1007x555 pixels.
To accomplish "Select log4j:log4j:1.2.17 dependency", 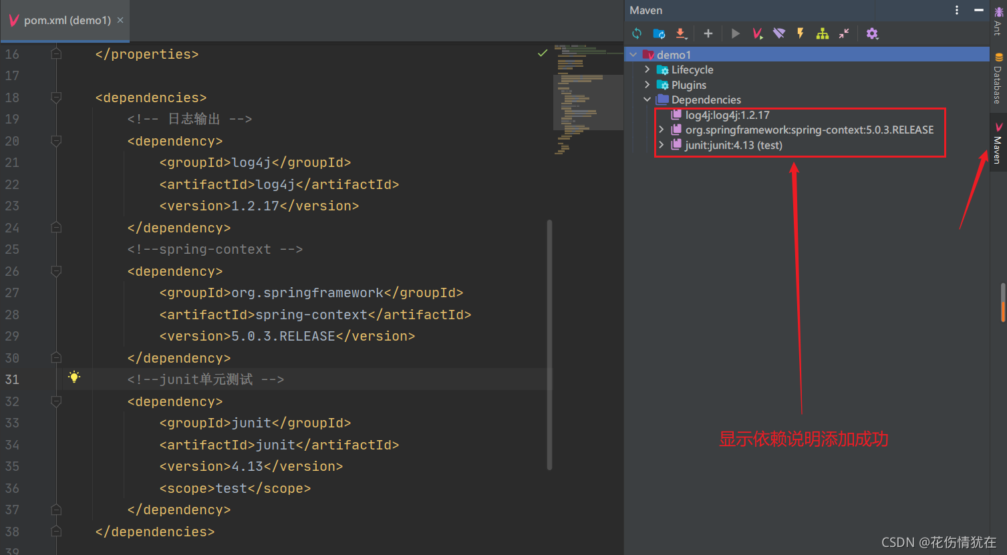I will [728, 115].
